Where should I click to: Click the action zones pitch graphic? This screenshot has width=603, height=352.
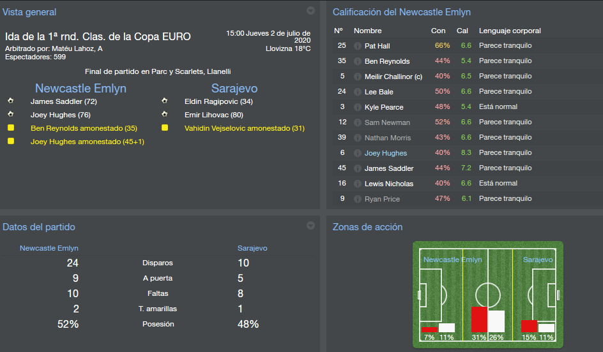(x=488, y=294)
